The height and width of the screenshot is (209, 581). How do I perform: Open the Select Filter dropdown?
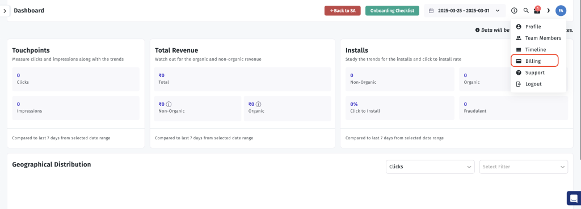(524, 167)
